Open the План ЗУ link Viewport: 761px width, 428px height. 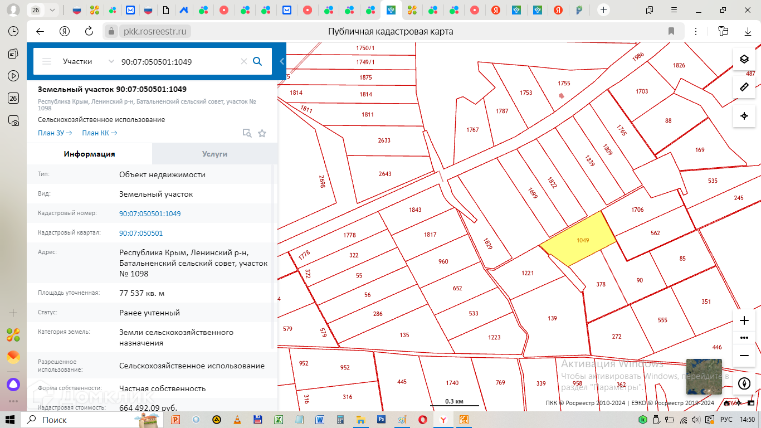pyautogui.click(x=55, y=133)
